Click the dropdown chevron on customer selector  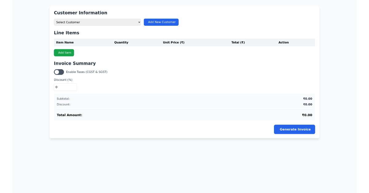click(139, 22)
